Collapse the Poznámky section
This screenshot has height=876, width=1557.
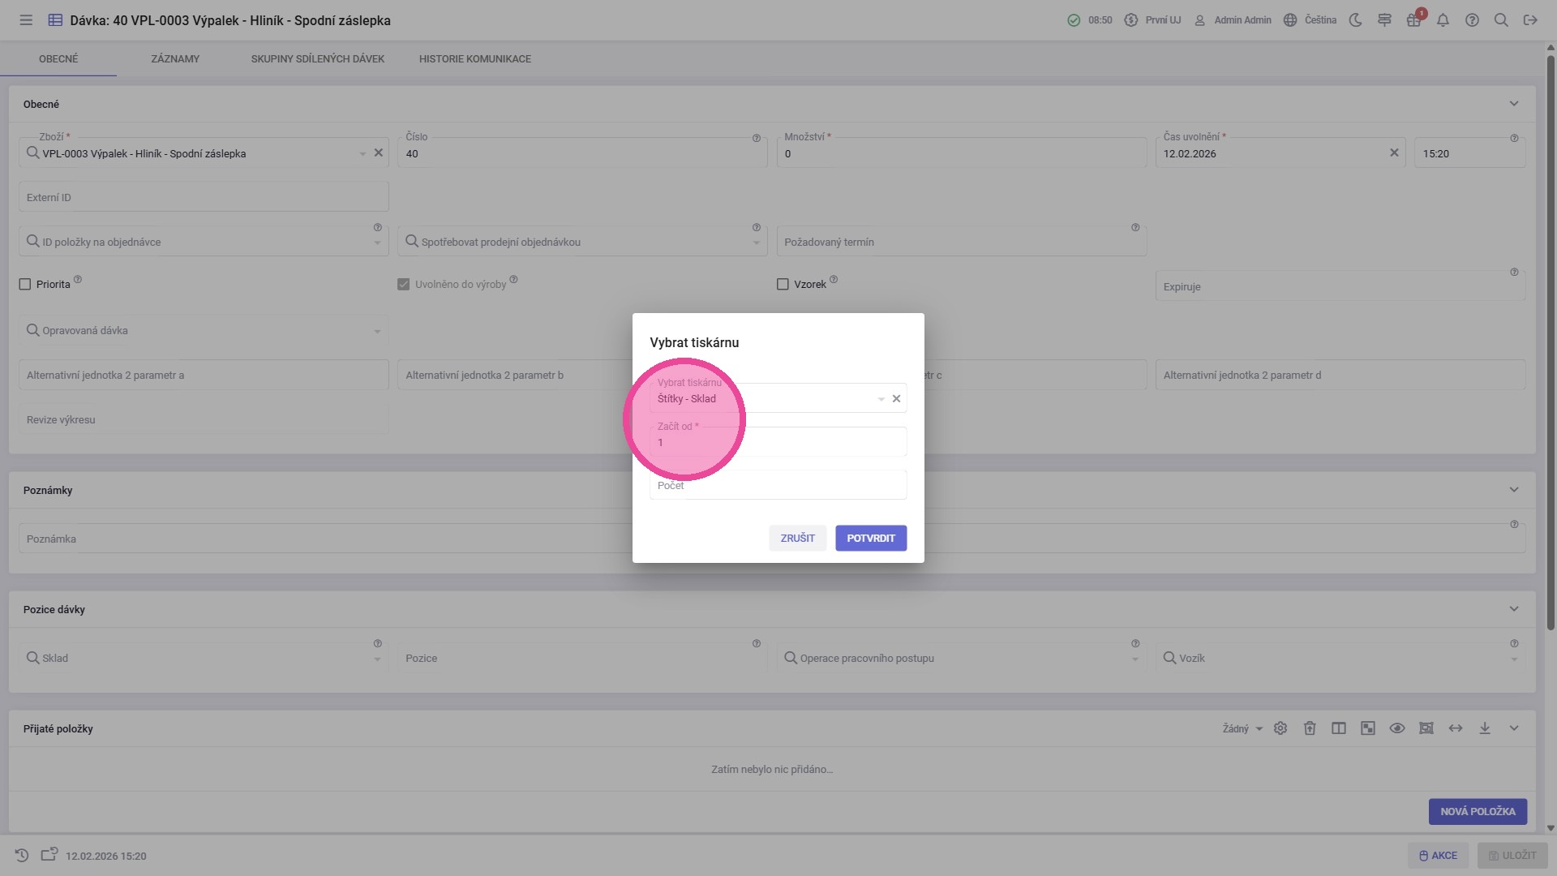pos(1513,490)
